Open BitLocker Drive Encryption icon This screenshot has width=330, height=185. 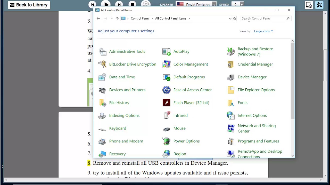[102, 64]
